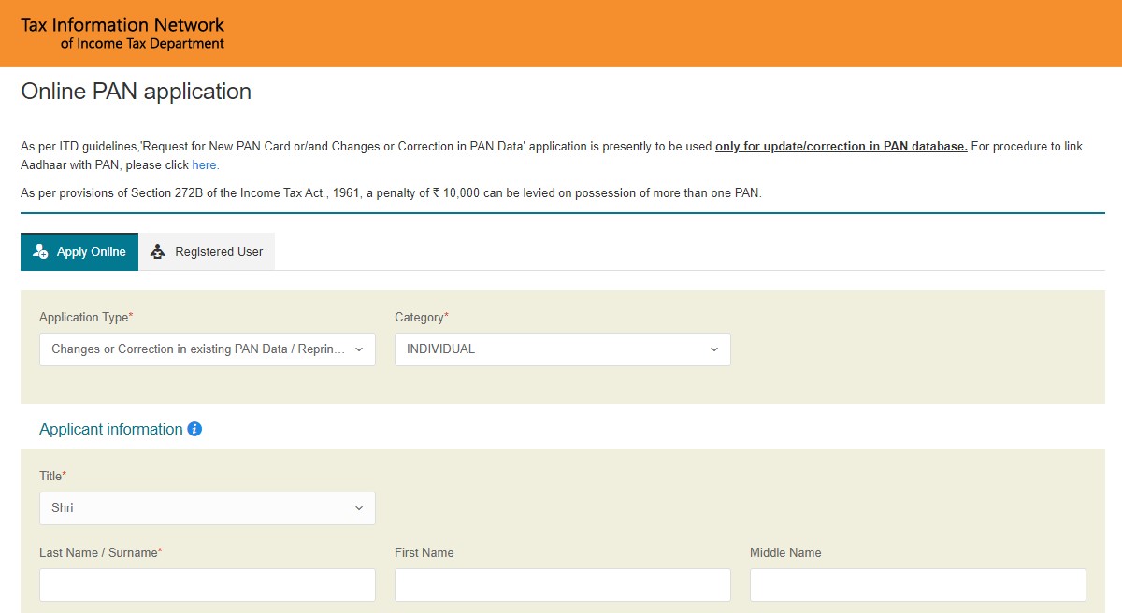Click the Middle Name label

point(785,553)
